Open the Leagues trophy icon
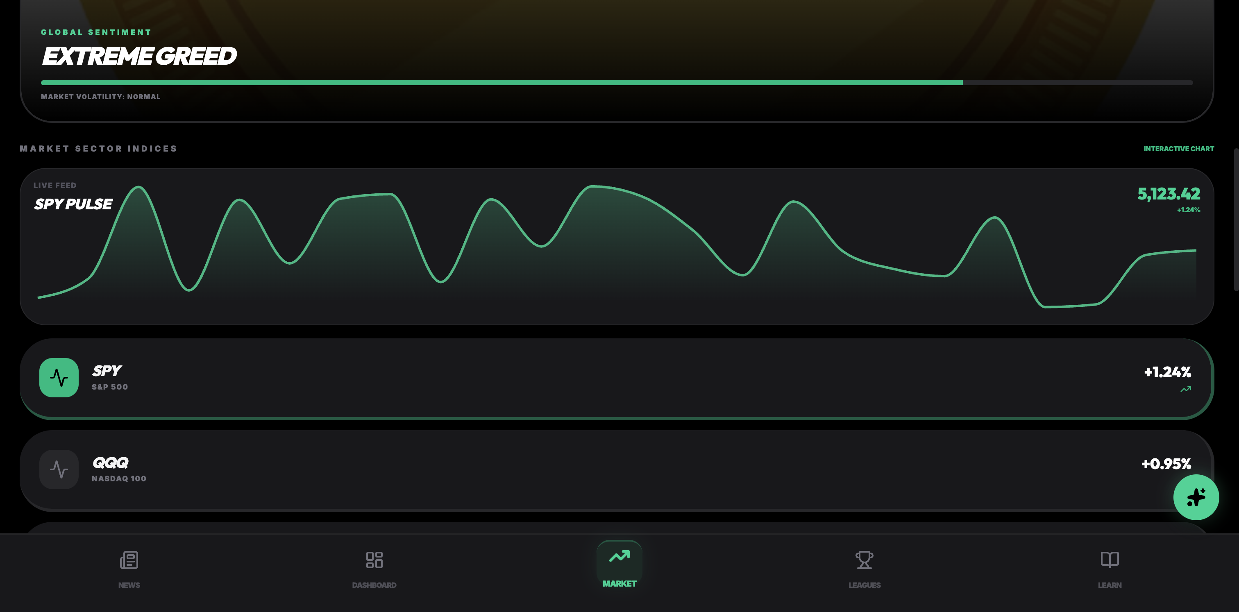The height and width of the screenshot is (612, 1239). (865, 560)
